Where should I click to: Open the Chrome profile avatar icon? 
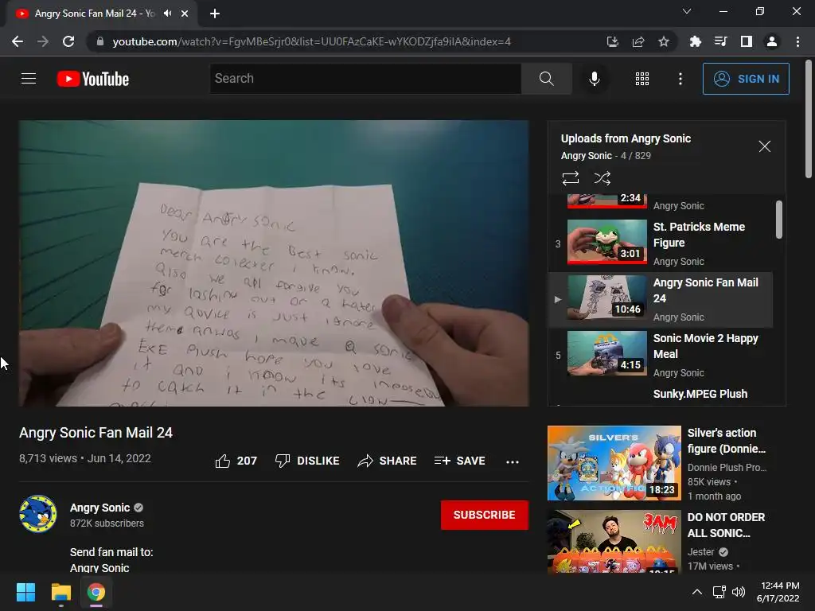click(772, 41)
